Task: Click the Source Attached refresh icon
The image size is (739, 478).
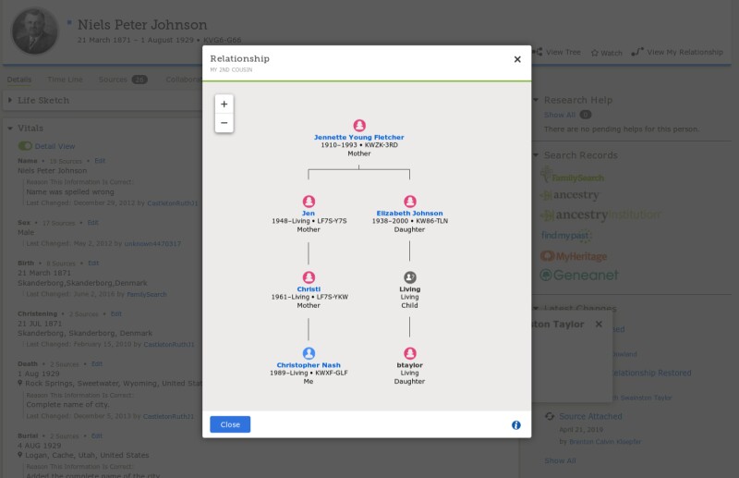Action: tap(550, 416)
